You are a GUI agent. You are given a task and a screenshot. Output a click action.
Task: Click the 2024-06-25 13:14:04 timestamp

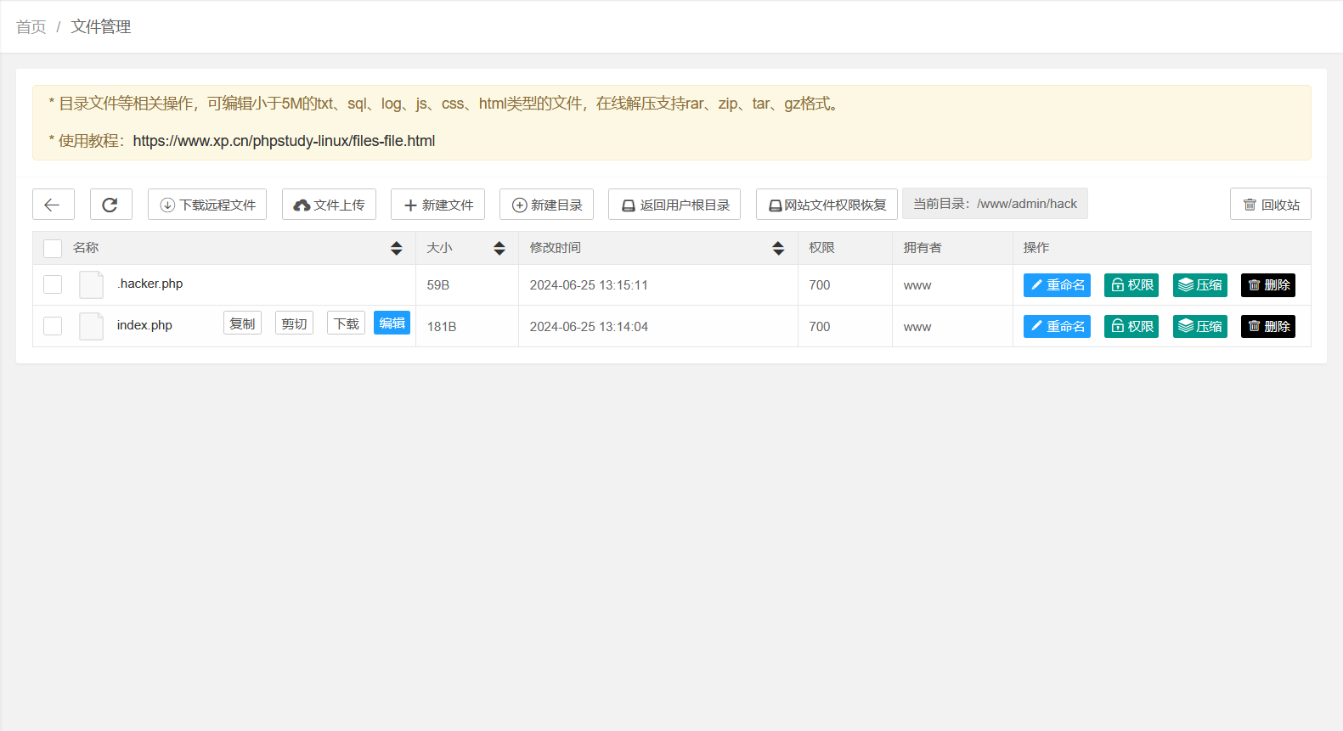click(x=589, y=327)
